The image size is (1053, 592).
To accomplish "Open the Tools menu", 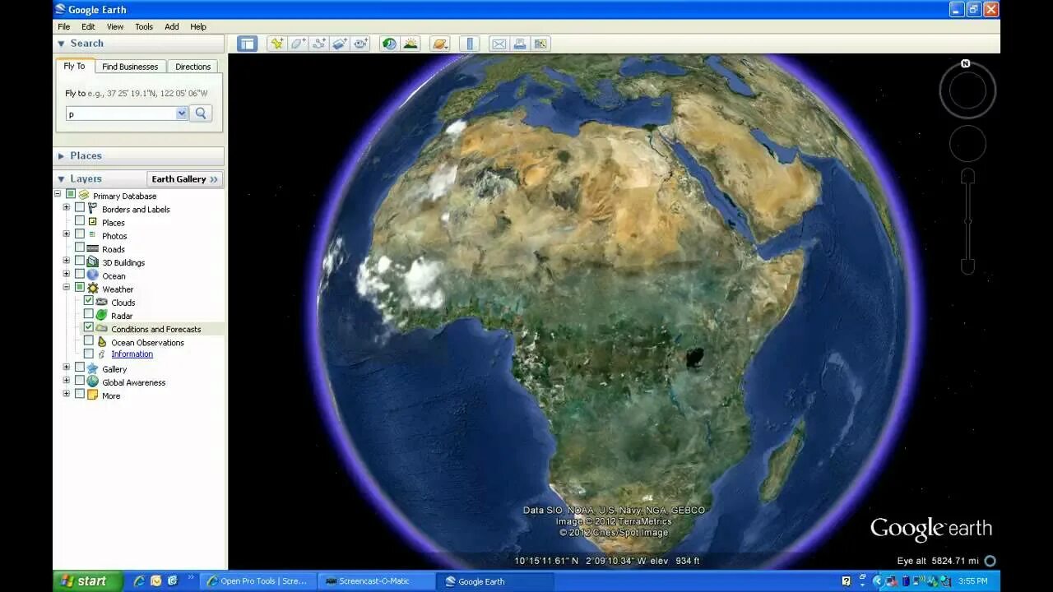I will (144, 26).
